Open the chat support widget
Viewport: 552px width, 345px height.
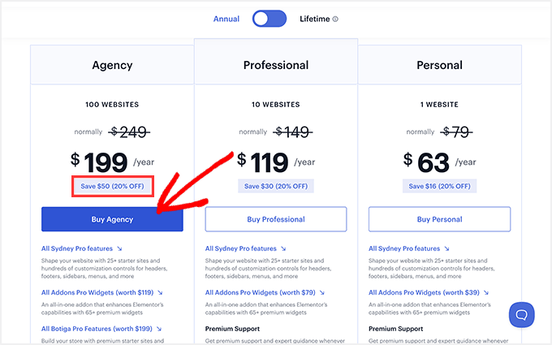521,314
